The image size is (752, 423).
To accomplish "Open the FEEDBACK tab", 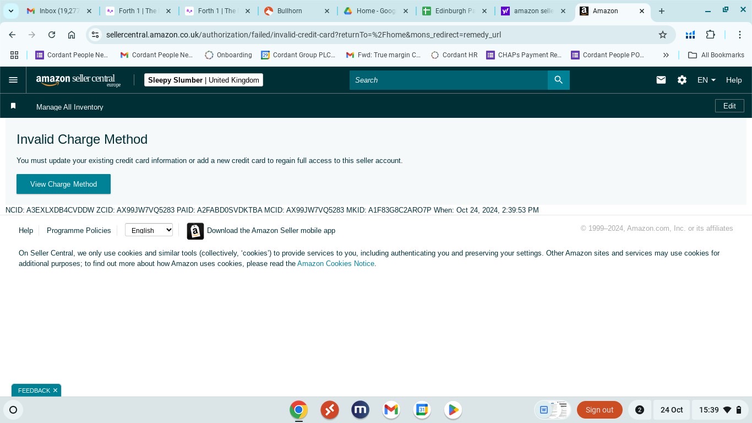I will tap(34, 391).
